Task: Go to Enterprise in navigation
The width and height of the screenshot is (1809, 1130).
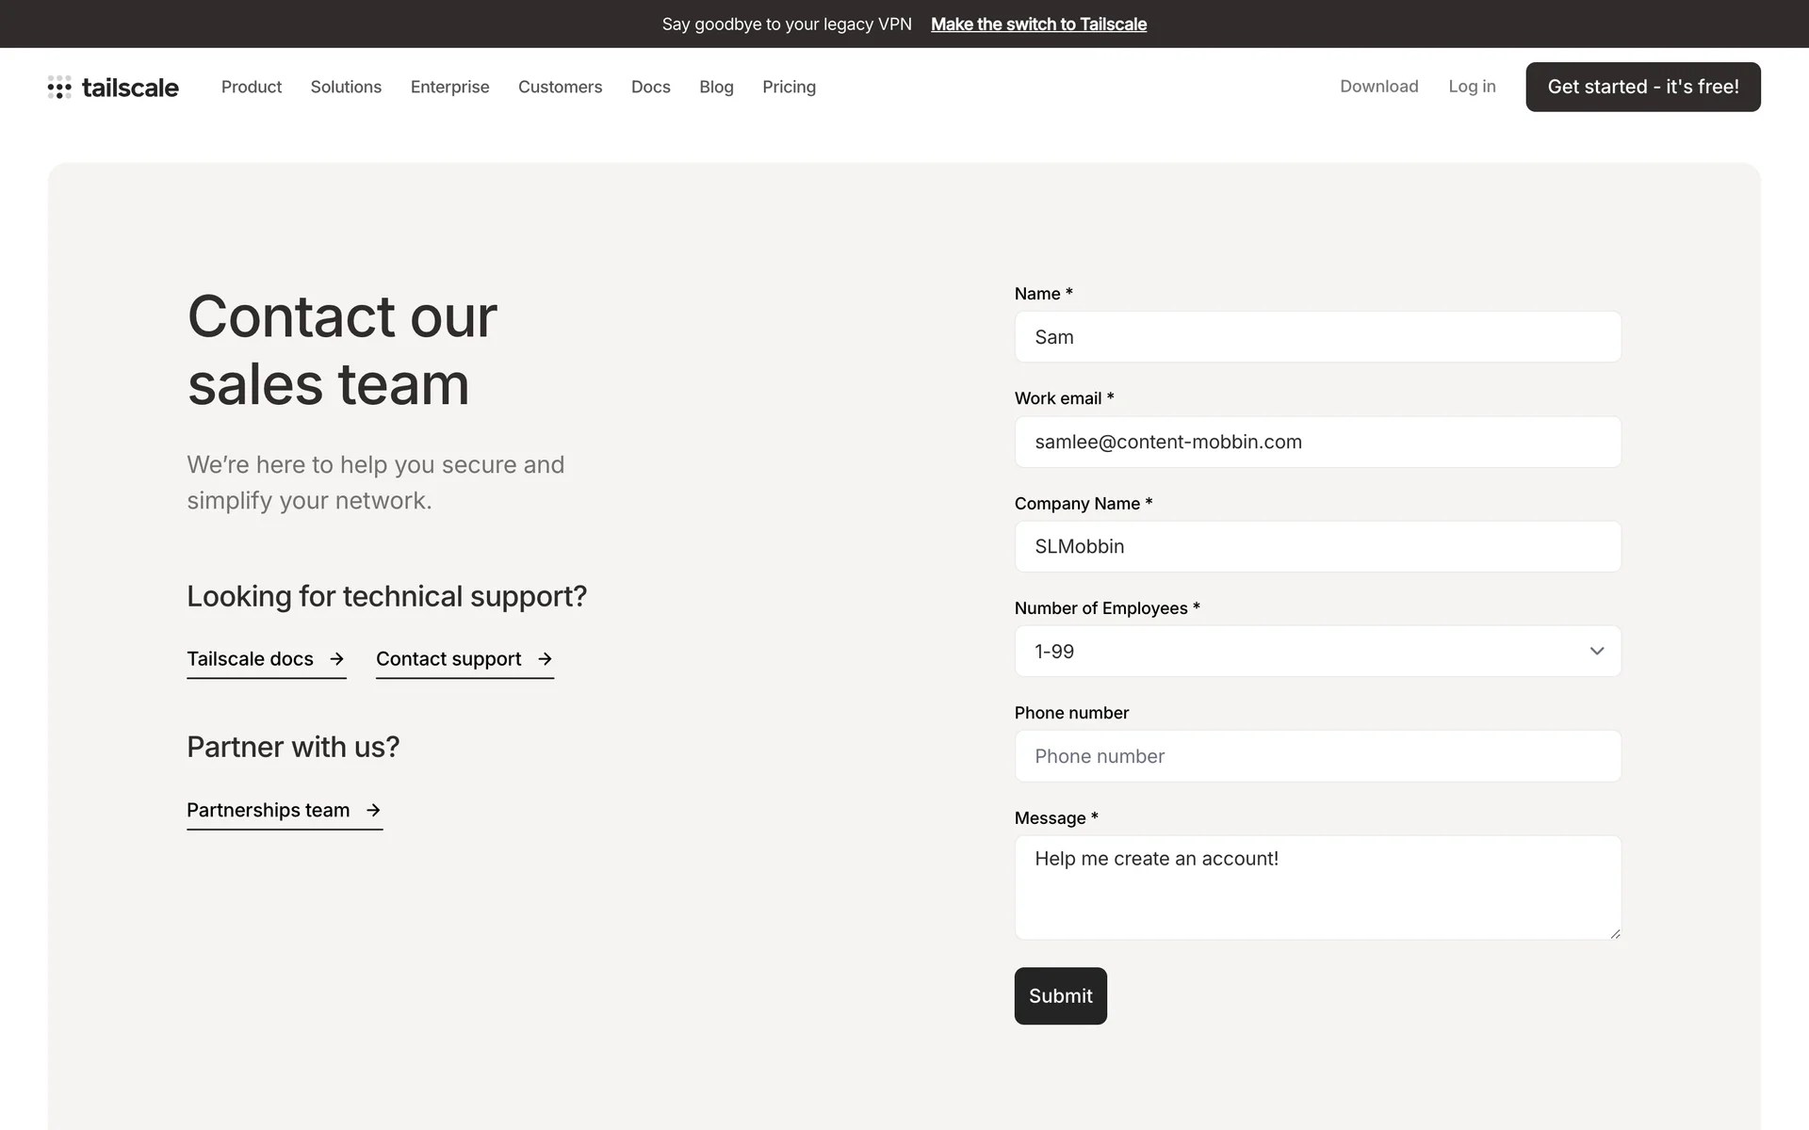Action: pos(449,87)
